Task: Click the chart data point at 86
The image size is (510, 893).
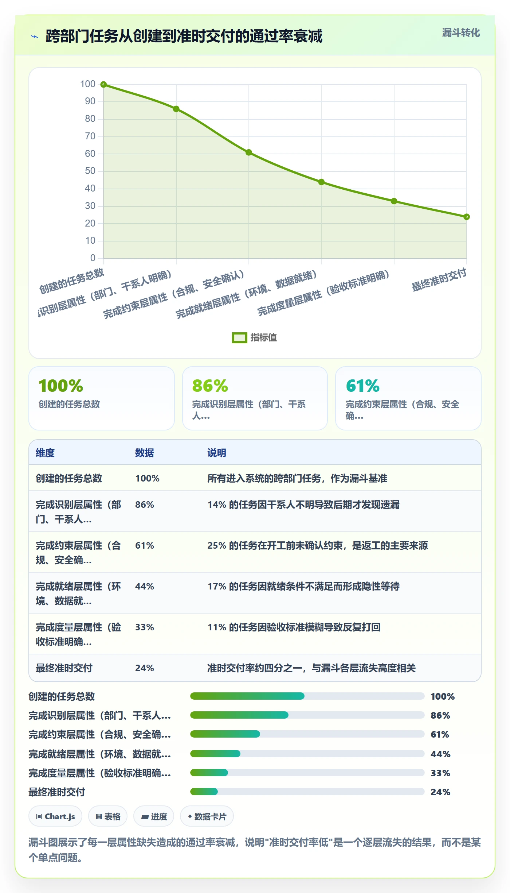Action: click(x=176, y=109)
